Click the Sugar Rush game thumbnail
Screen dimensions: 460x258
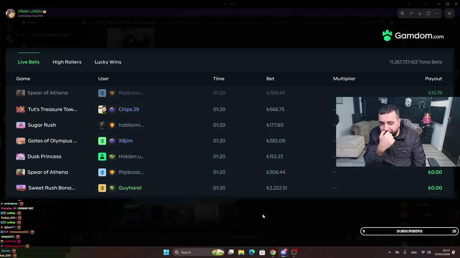coord(21,125)
